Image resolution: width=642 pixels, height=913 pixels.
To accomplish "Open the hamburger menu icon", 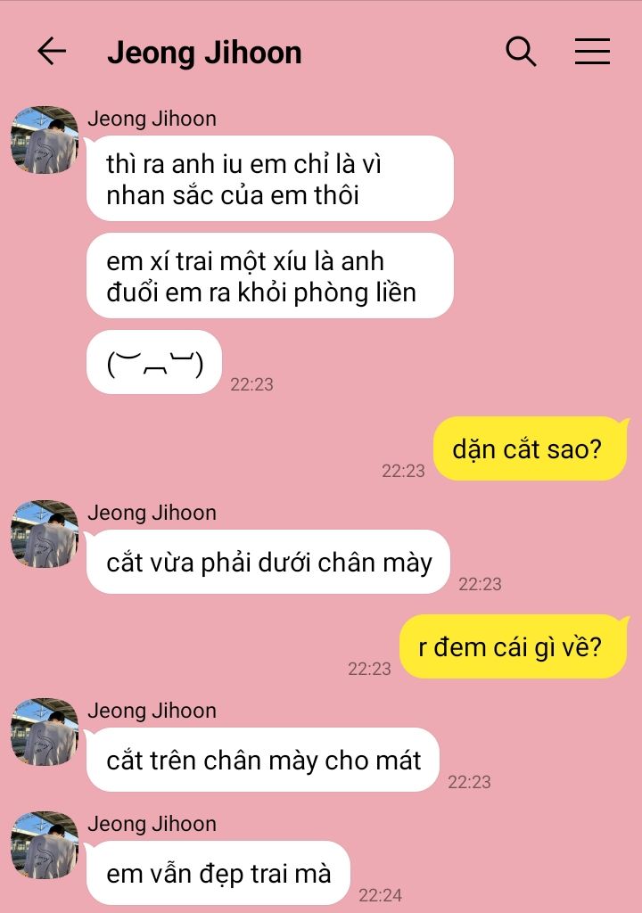I will point(592,51).
